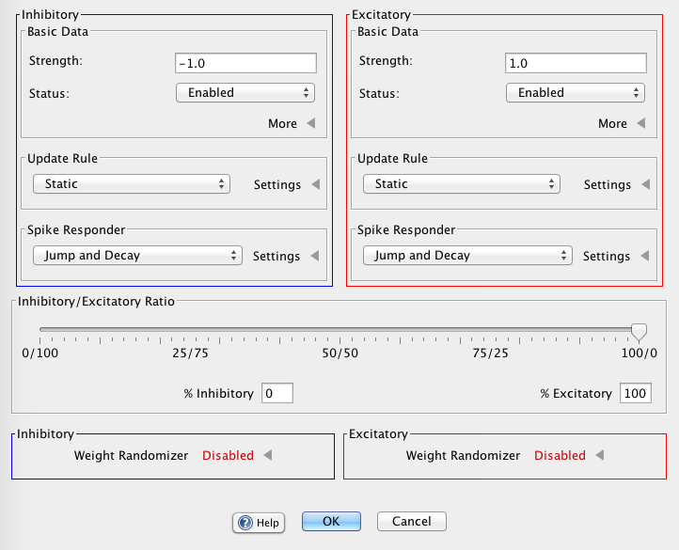The width and height of the screenshot is (679, 550).
Task: Click the Excitatory Strength field
Action: (x=576, y=63)
